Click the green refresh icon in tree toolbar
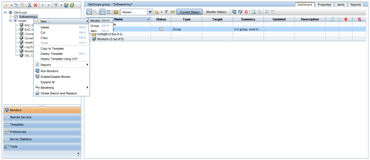Viewport: 370px width, 160px height. [72, 5]
